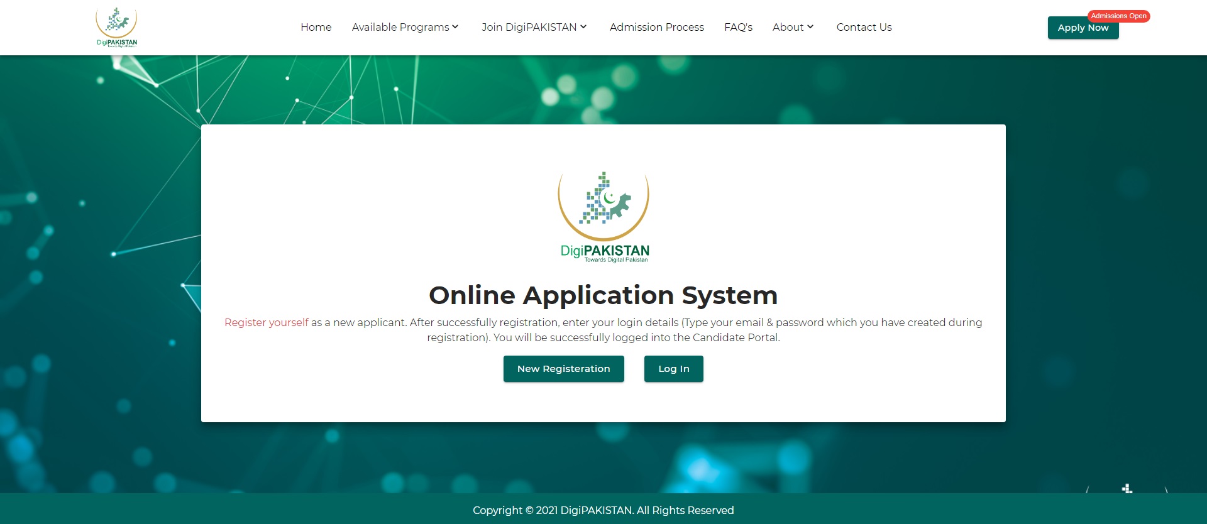Viewport: 1207px width, 524px height.
Task: Click the Apply Now button
Action: click(1083, 28)
